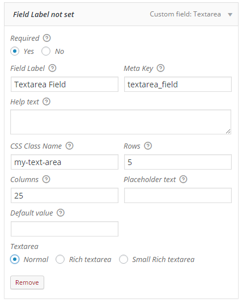Click the help icon next to Required
Screen dimensions: 242x304
(x=46, y=38)
